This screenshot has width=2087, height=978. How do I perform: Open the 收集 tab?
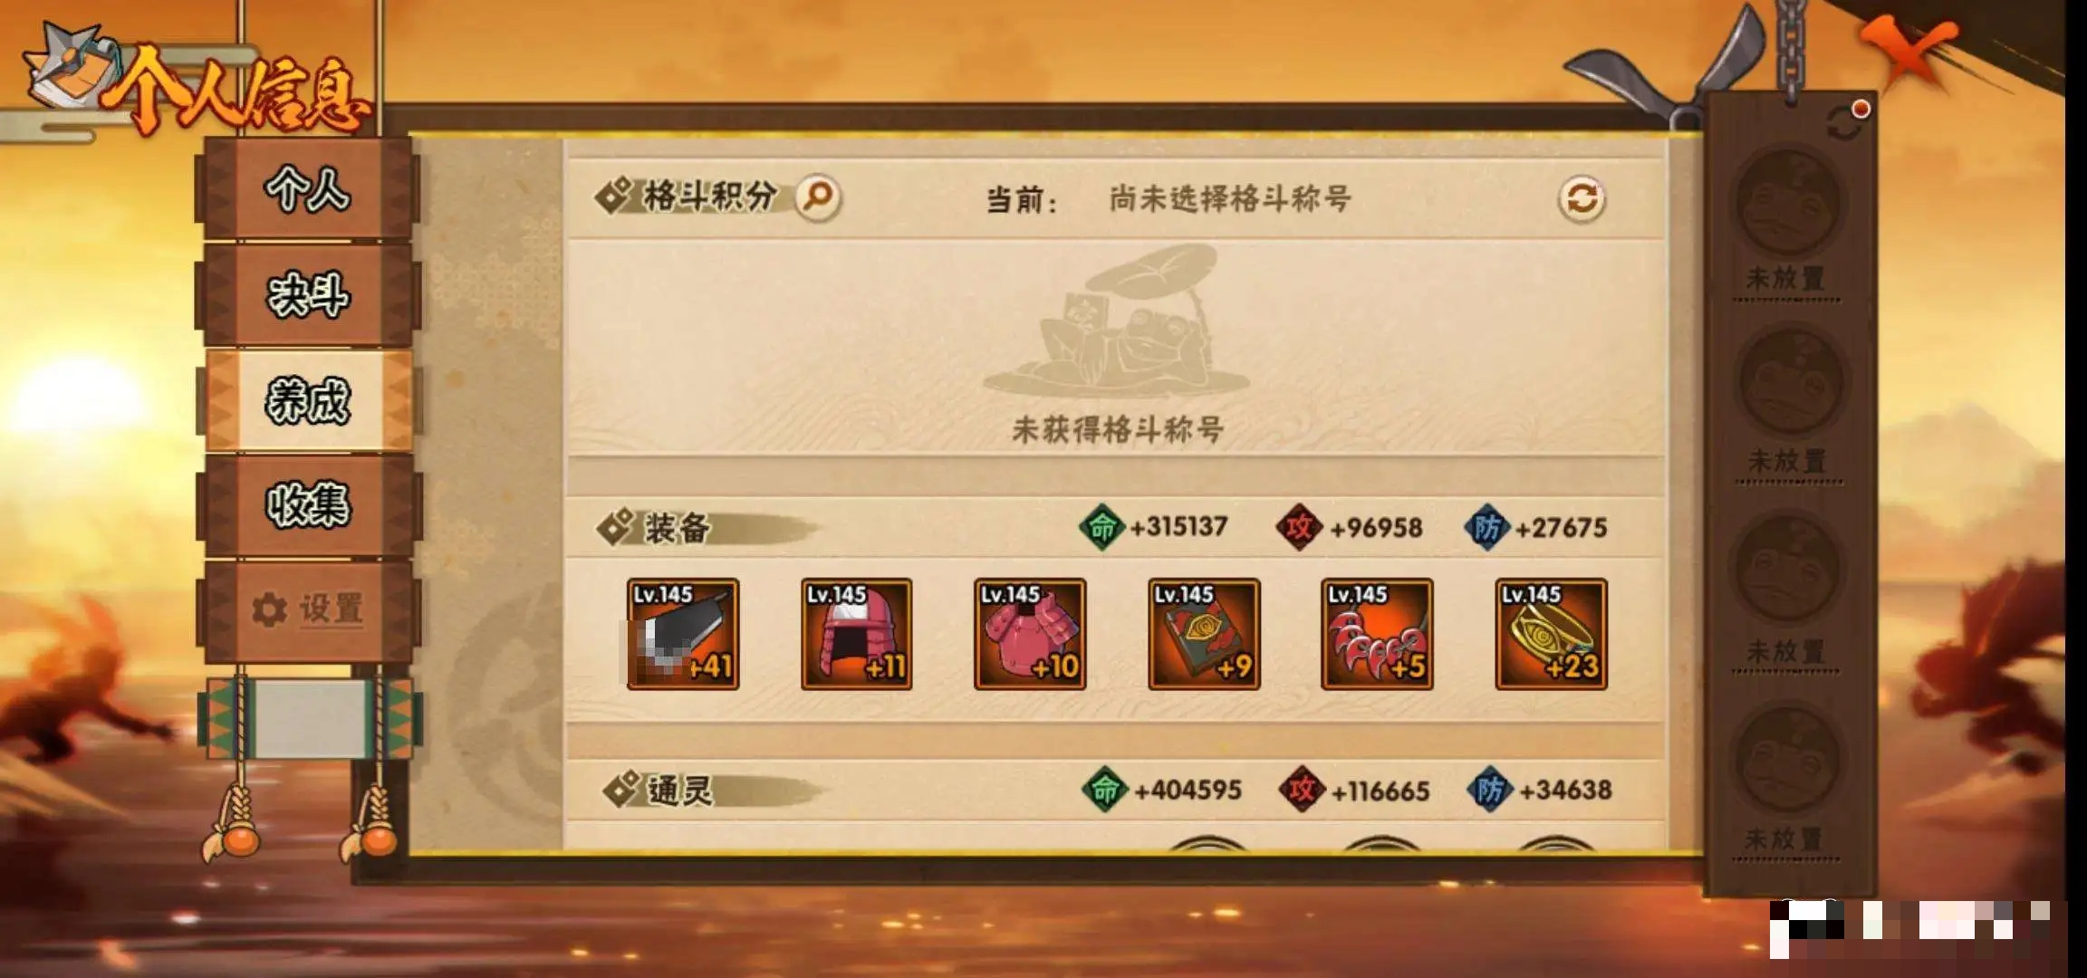pos(308,504)
